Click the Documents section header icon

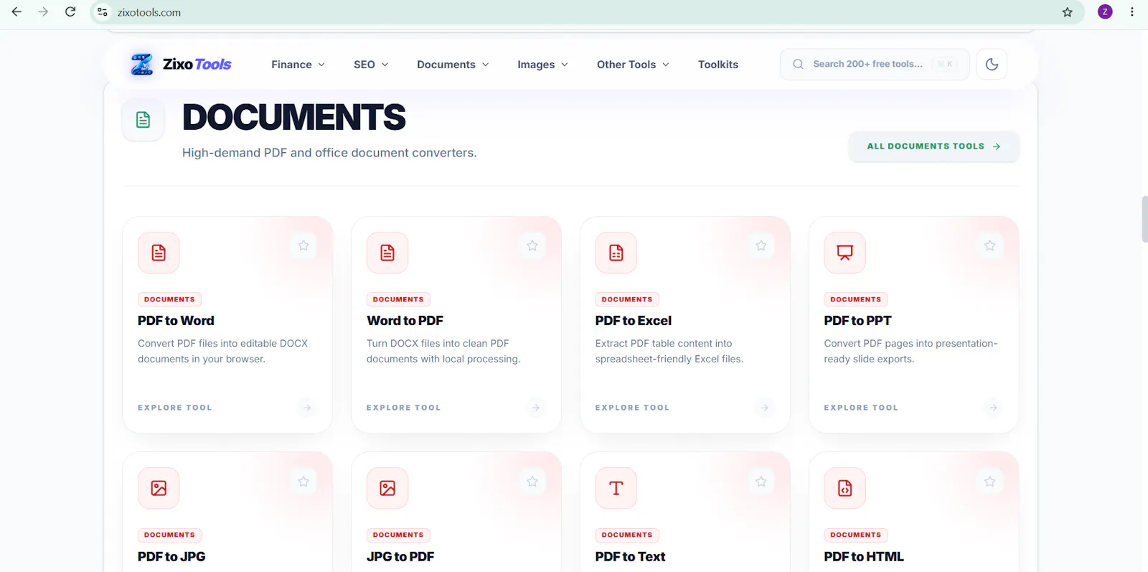(143, 120)
